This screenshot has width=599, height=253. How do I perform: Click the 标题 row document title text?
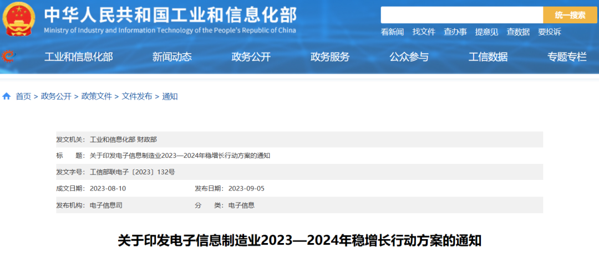coord(180,156)
